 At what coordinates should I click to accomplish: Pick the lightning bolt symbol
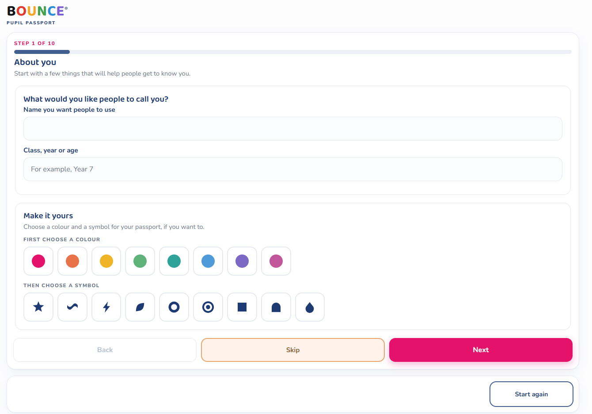pos(106,307)
